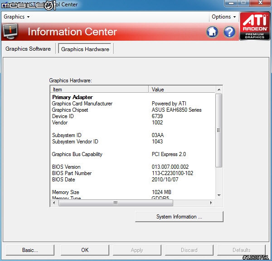Click the Defaults button
The height and width of the screenshot is (261, 272).
(241, 250)
